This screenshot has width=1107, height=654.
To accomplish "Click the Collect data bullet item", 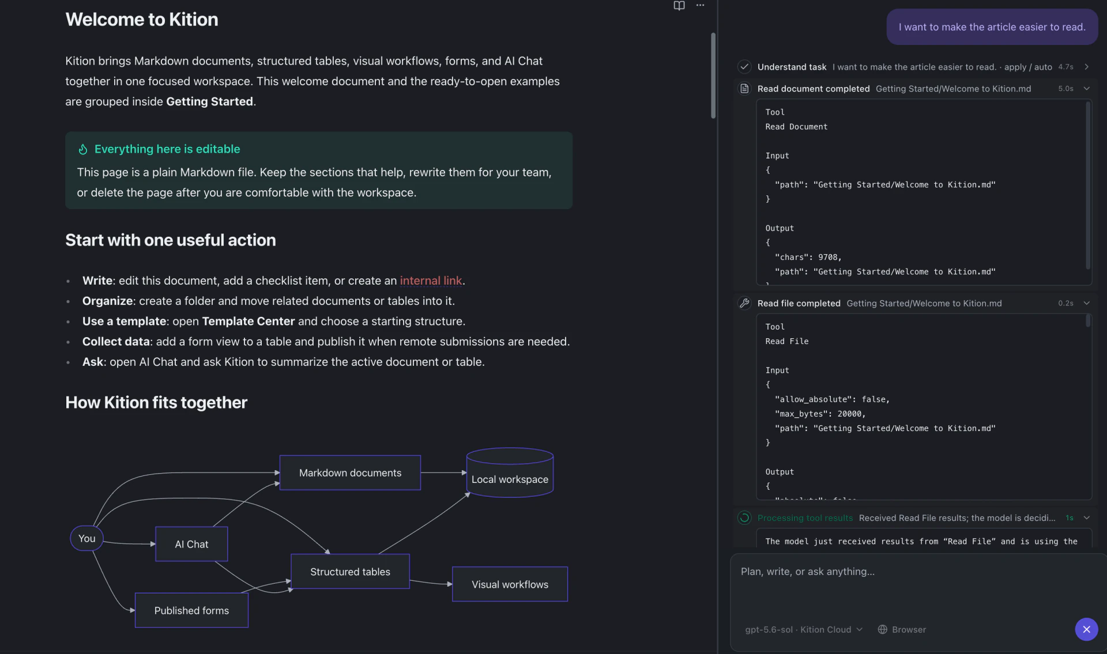I will tap(326, 342).
